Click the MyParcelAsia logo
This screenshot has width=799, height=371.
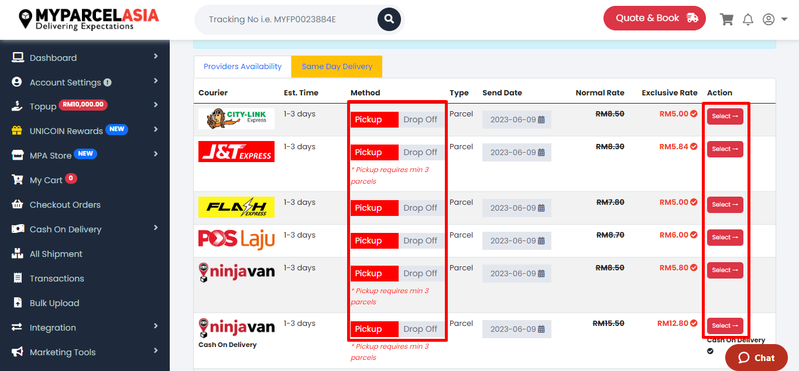coord(88,19)
